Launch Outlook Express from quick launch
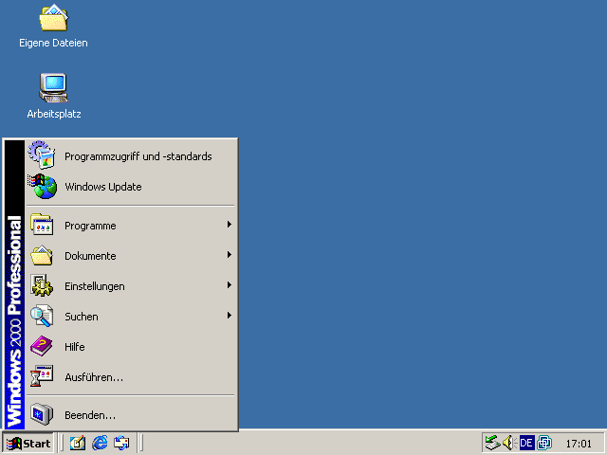 pos(121,443)
